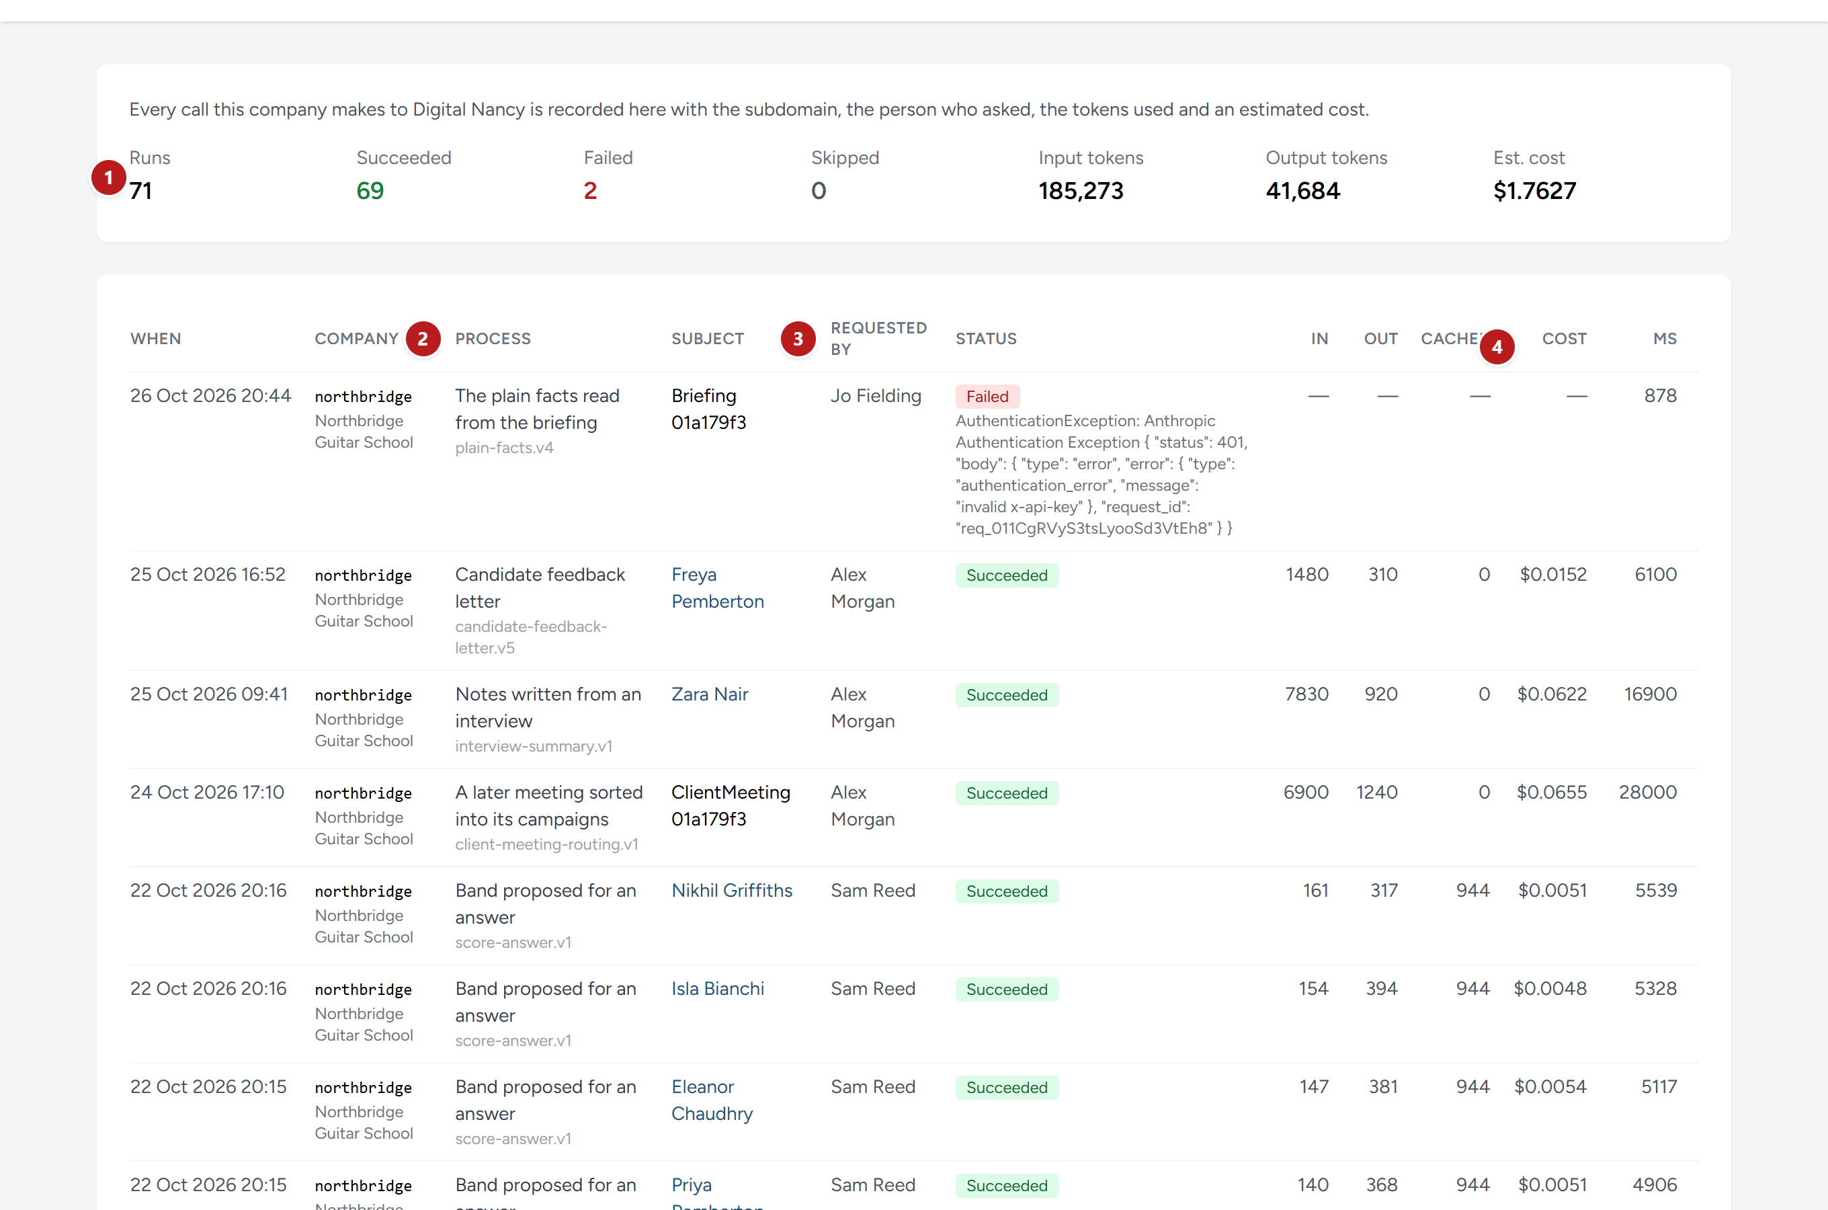Click Jo Fielding requester name
This screenshot has width=1828, height=1210.
pos(876,396)
